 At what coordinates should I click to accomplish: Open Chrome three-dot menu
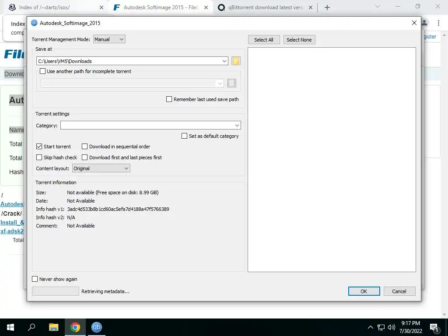438,23
